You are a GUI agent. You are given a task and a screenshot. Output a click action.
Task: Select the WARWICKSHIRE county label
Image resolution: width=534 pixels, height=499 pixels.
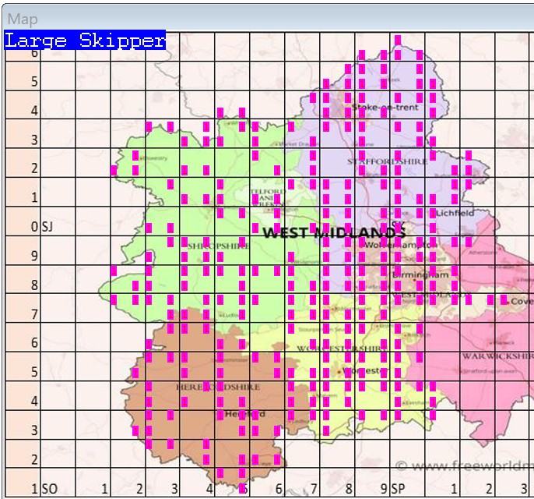click(497, 356)
